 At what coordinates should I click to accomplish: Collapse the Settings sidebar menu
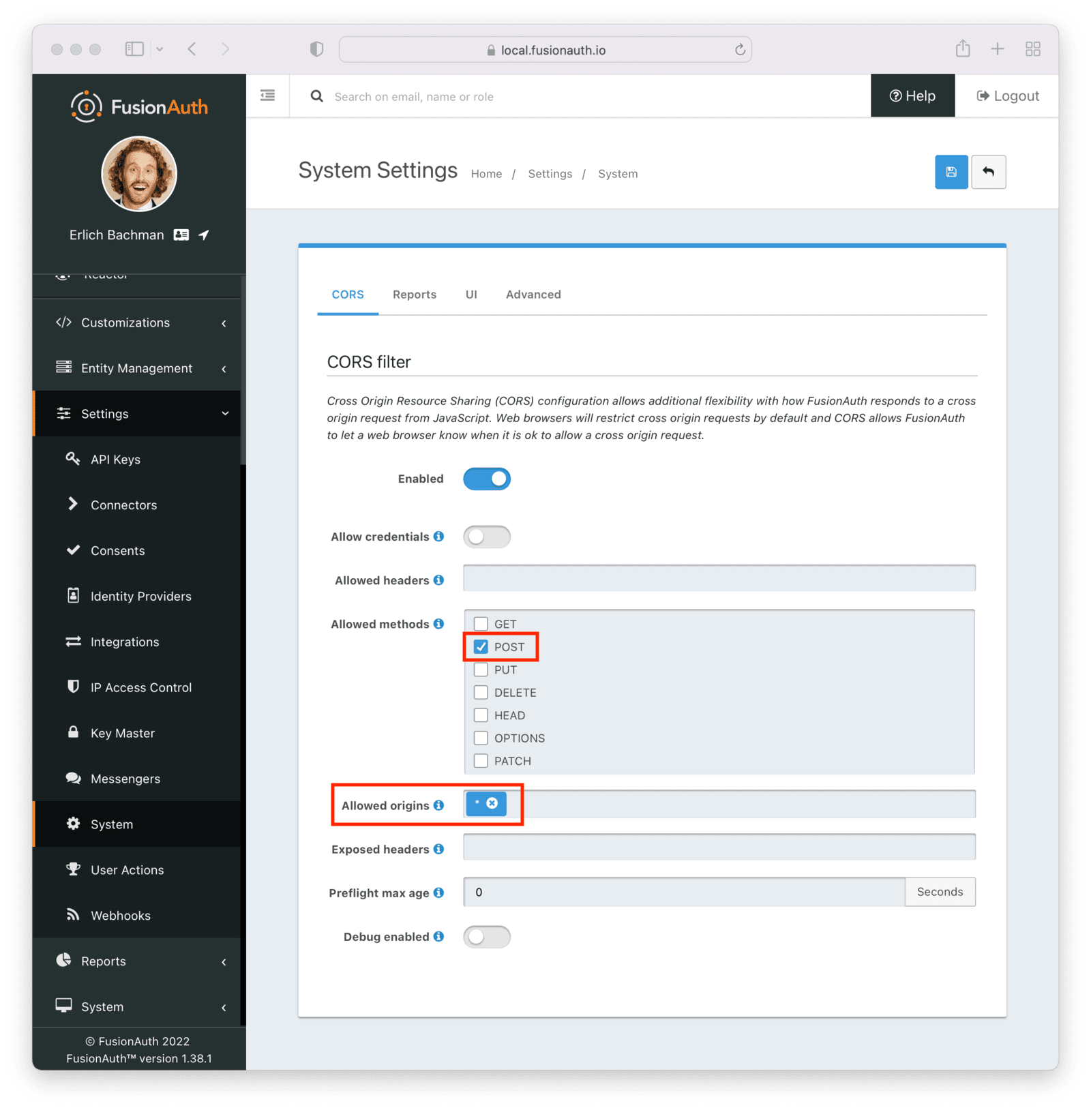(136, 414)
